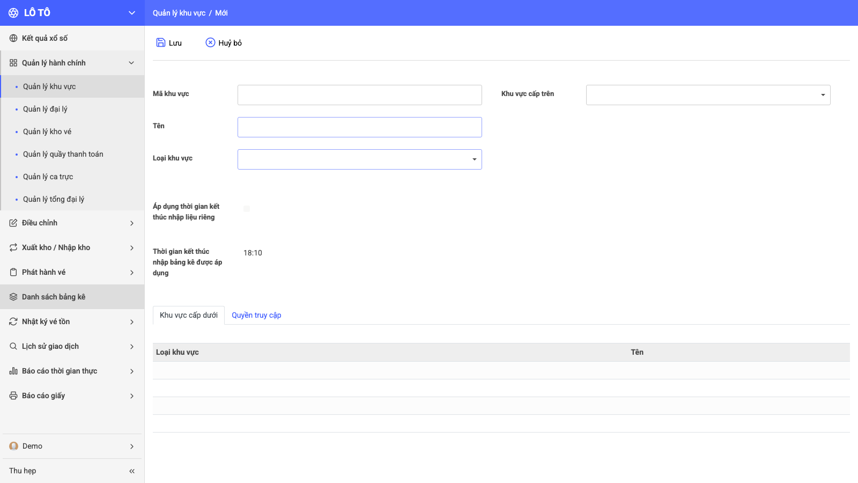Click the edit icon beside Điều chỉnh
This screenshot has height=483, width=858.
(x=13, y=223)
